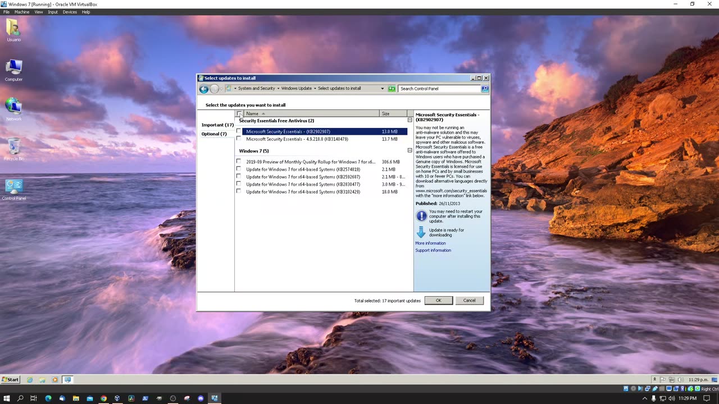Open the VirtualBox cube icon in host taskbar
The width and height of the screenshot is (719, 404).
(x=117, y=398)
